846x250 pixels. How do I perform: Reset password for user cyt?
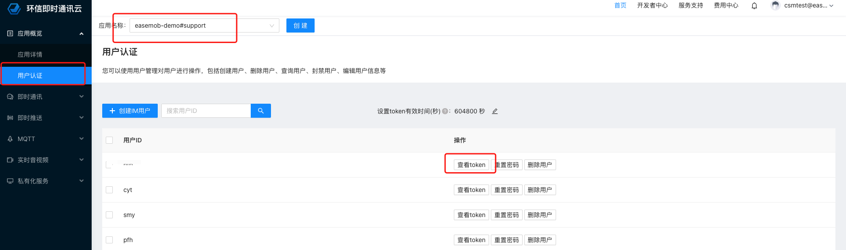pyautogui.click(x=507, y=190)
